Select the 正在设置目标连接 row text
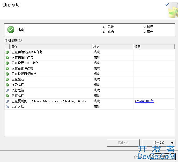The image size is (178, 162). pos(24,74)
